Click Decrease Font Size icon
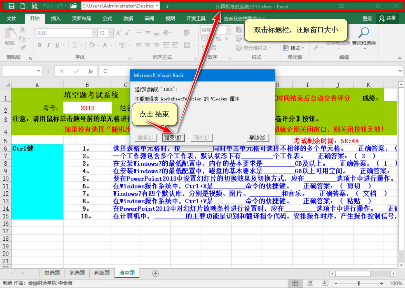Viewport: 405px width, 288px height. [127, 33]
